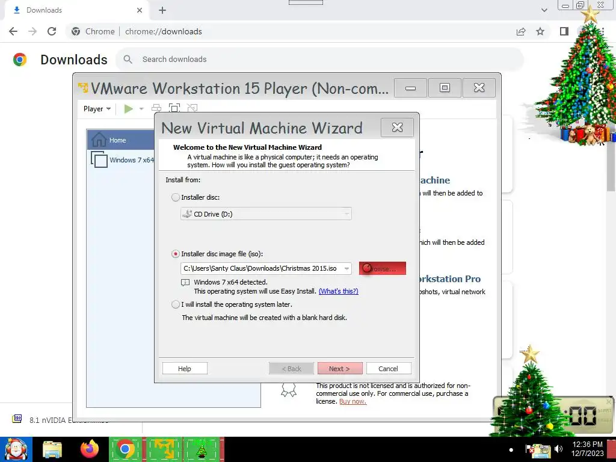616x462 pixels.
Task: Click the Home house icon in VMware library
Action: (x=99, y=139)
